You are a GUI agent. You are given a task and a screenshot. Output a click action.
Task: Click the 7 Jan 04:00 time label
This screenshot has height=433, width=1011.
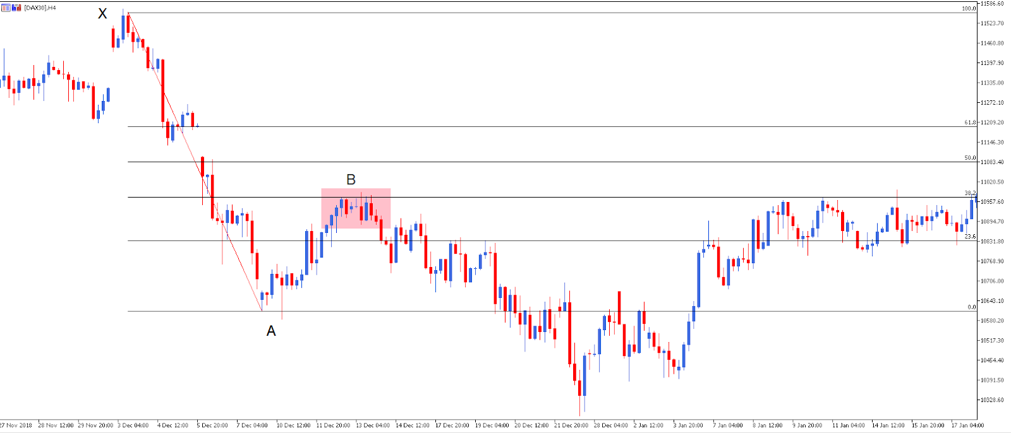(728, 425)
